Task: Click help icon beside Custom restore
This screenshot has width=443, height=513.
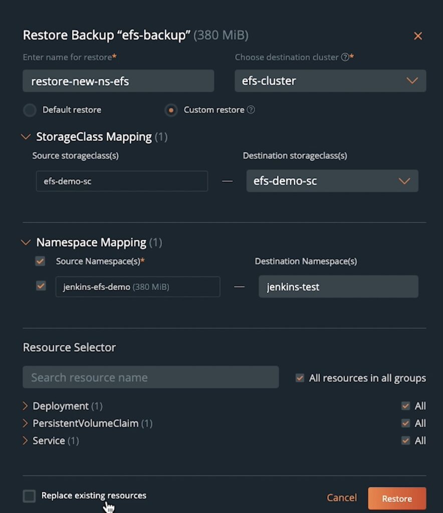Action: 251,110
